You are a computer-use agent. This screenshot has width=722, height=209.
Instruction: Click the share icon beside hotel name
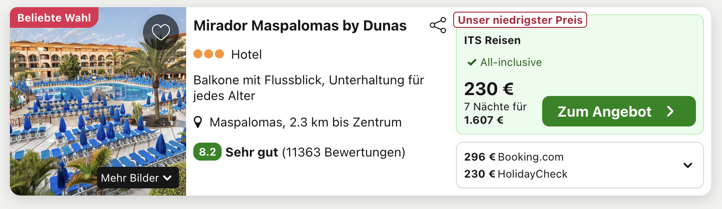click(438, 25)
